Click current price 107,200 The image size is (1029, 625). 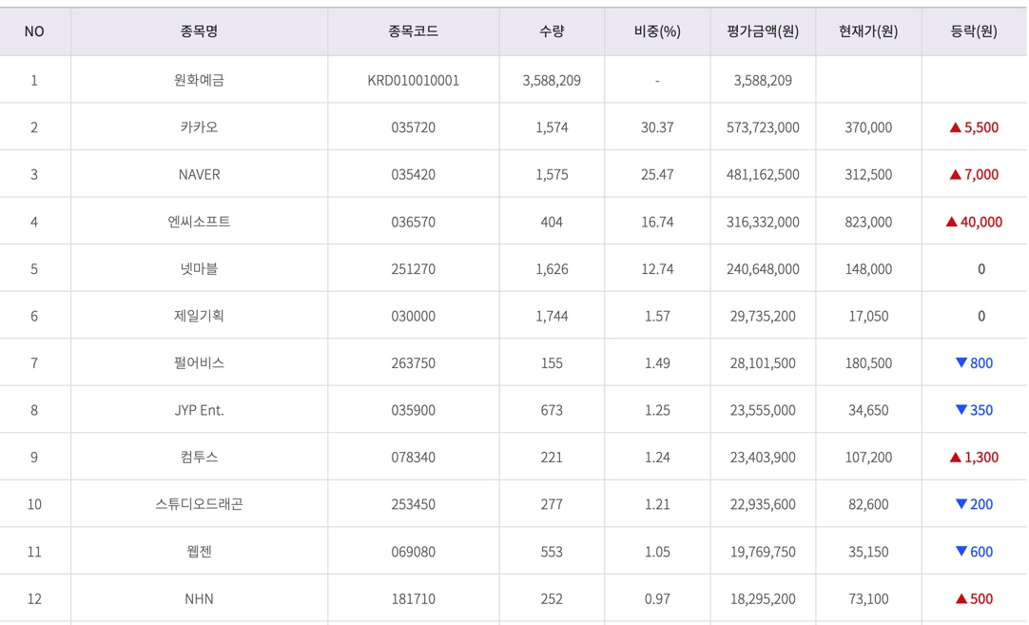(868, 458)
